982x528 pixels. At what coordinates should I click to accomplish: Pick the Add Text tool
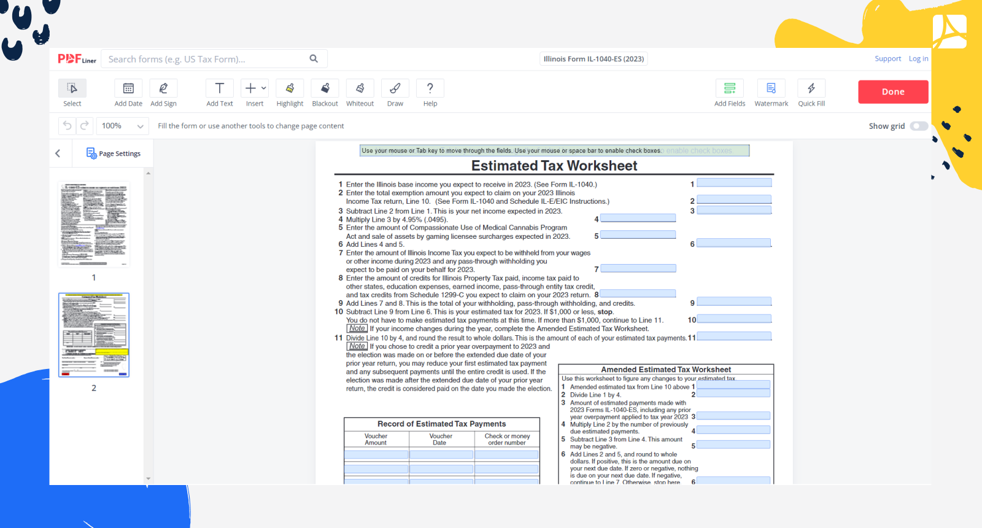(220, 88)
